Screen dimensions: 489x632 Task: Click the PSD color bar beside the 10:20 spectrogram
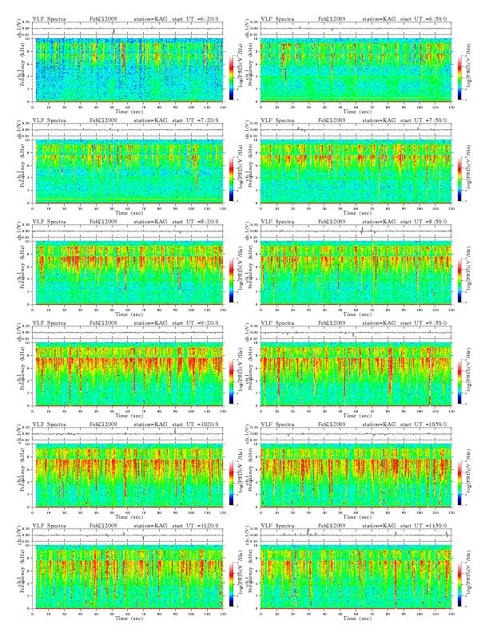(231, 483)
